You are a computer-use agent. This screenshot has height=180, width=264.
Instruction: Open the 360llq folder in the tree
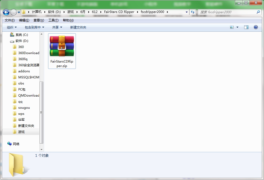[x=20, y=59]
